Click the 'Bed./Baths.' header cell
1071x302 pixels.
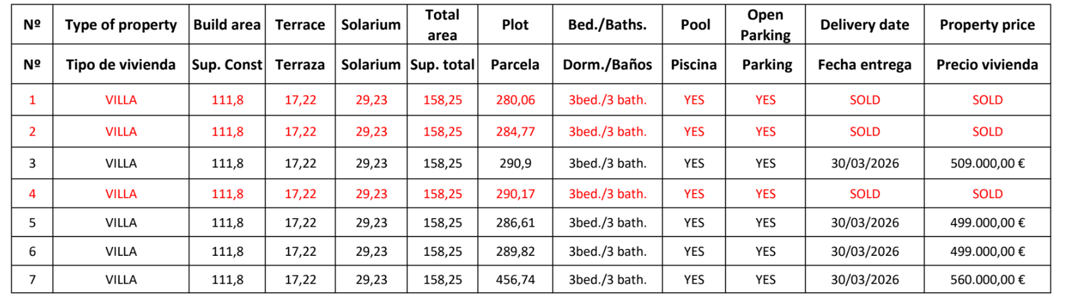pos(607,25)
